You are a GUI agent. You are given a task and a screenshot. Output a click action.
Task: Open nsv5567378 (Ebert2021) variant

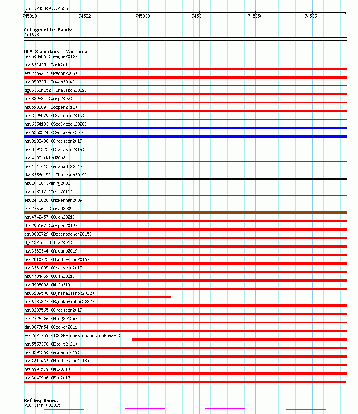51,344
